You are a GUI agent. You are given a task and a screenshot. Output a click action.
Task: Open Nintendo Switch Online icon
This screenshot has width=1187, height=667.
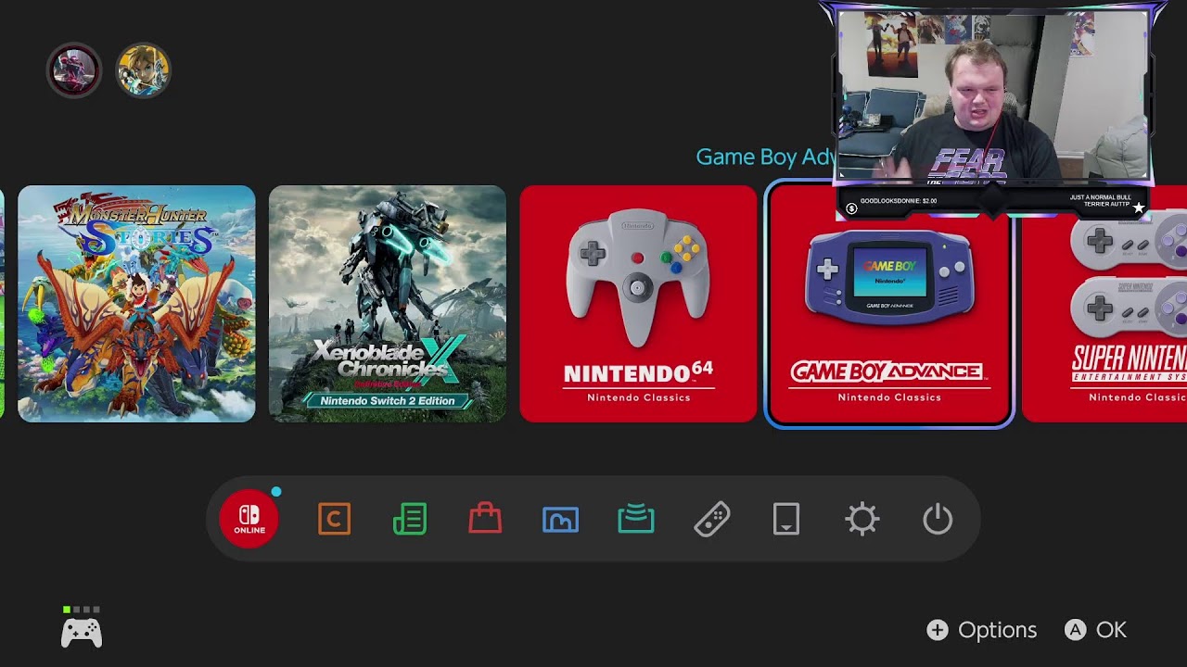click(x=249, y=519)
